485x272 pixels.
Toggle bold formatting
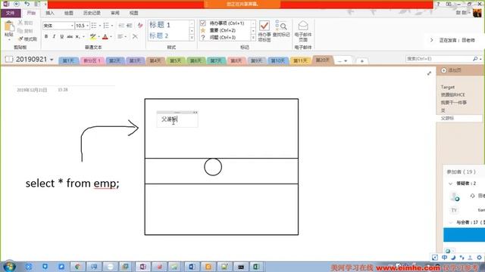(x=46, y=36)
